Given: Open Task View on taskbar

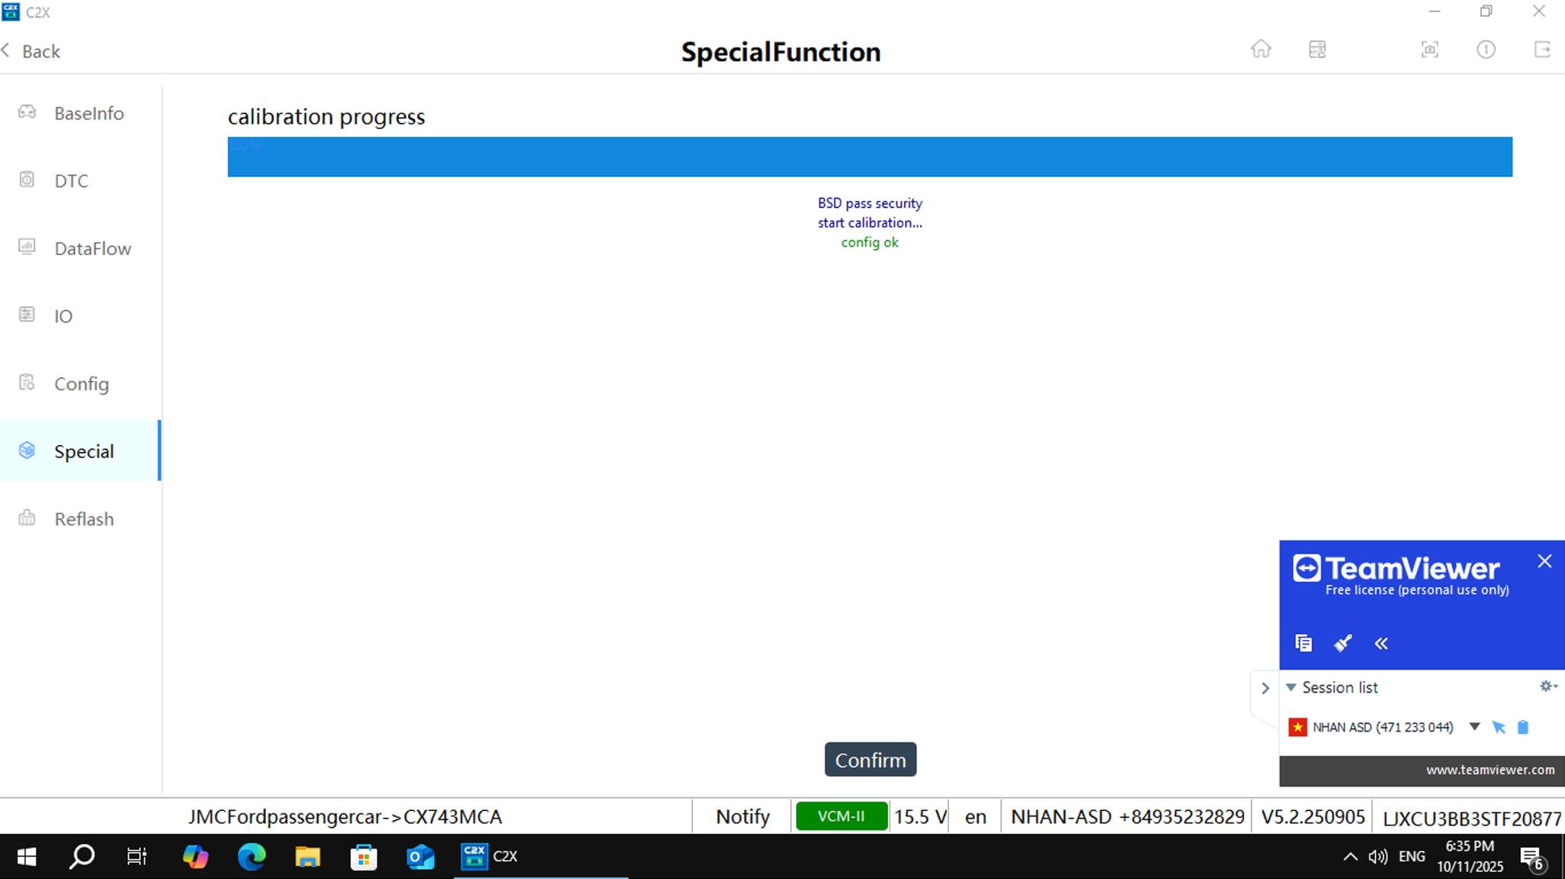Looking at the screenshot, I should pos(137,857).
